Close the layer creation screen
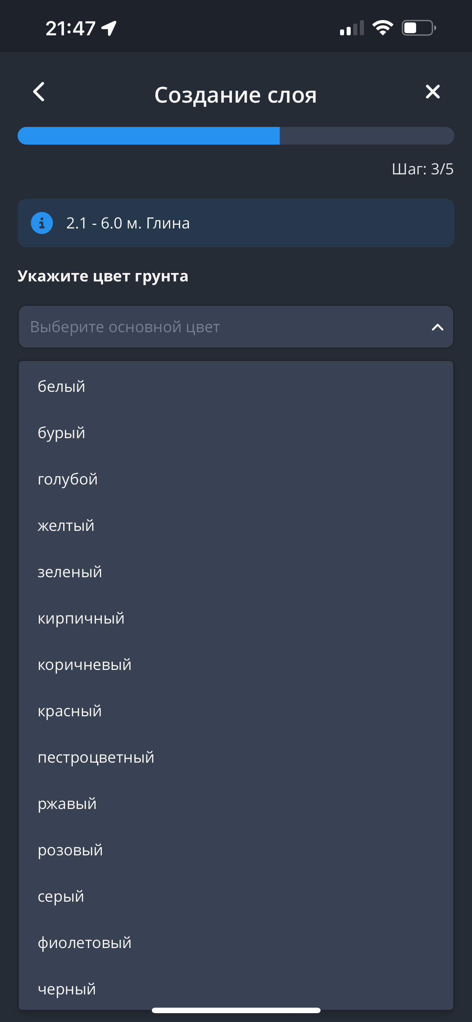The height and width of the screenshot is (1022, 472). coord(432,92)
